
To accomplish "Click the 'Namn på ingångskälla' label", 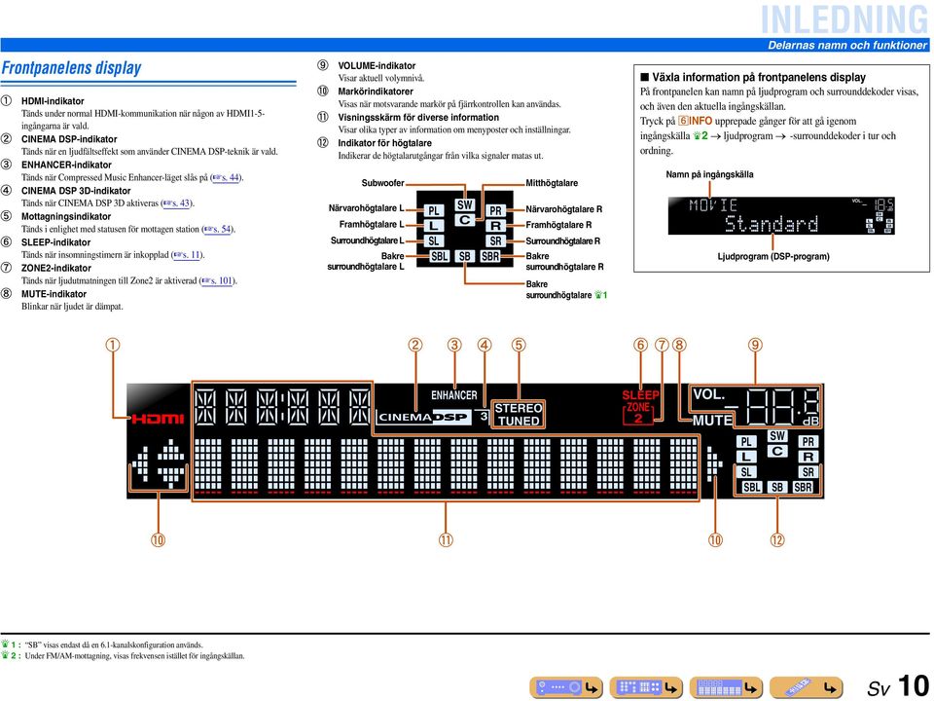I will point(709,174).
